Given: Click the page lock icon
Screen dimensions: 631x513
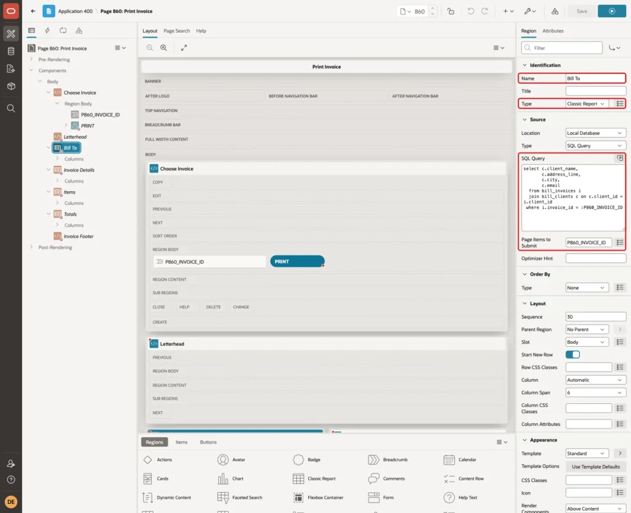Looking at the screenshot, I should pyautogui.click(x=450, y=11).
